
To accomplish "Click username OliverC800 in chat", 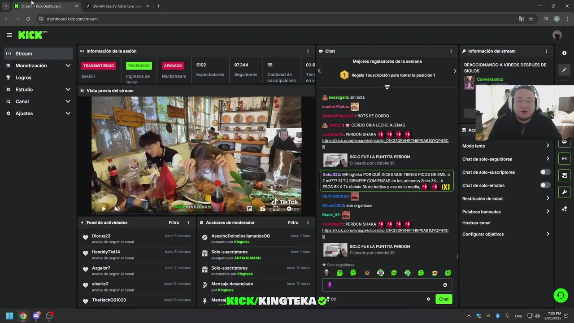I will pyautogui.click(x=333, y=205).
